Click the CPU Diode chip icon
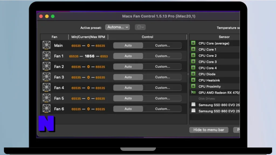The image size is (276, 155). pyautogui.click(x=193, y=74)
